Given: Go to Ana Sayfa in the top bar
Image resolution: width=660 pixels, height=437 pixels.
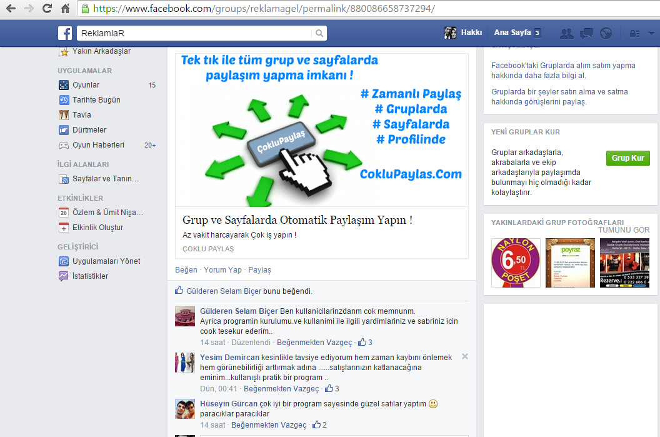Looking at the screenshot, I should [x=512, y=33].
